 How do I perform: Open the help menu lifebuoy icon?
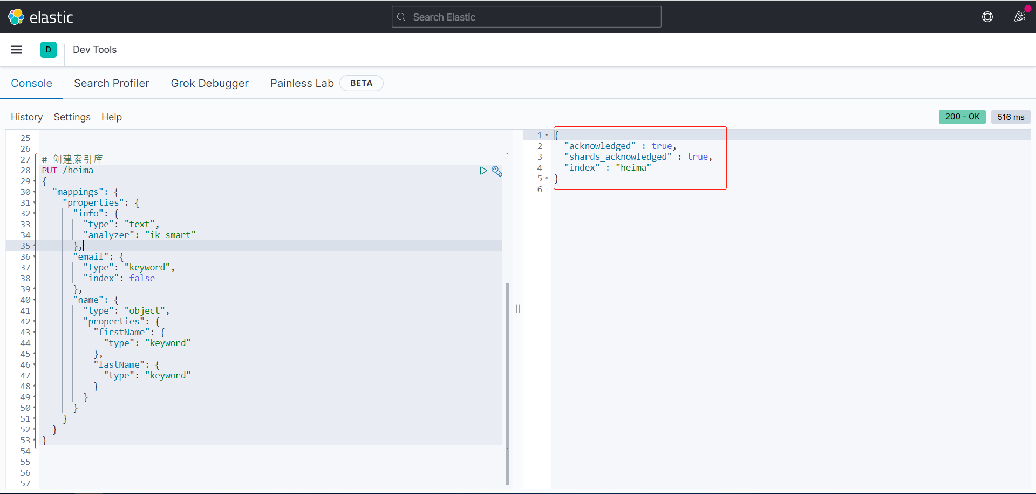(x=987, y=17)
